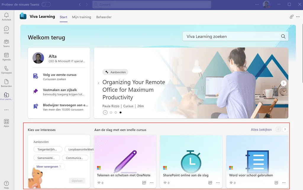Open the Beheerder tab
This screenshot has width=303, height=190.
pos(104,17)
